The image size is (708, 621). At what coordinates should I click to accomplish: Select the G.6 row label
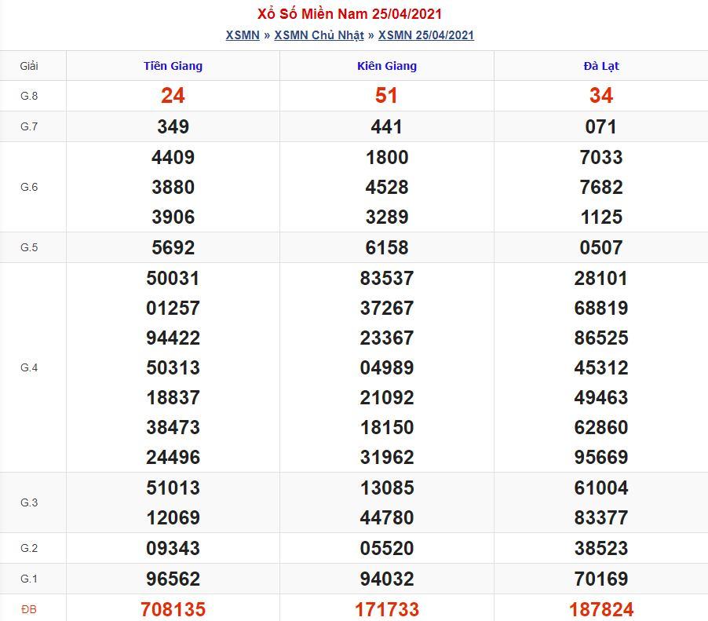(29, 187)
